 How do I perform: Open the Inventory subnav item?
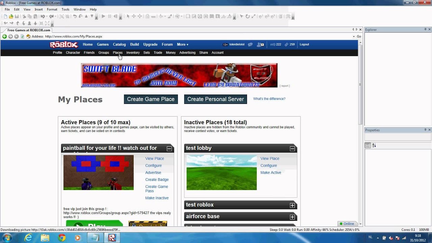(133, 53)
